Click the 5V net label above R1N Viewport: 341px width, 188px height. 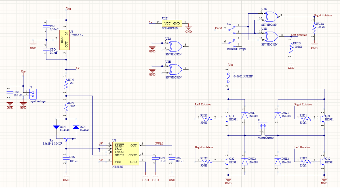(x=78, y=68)
